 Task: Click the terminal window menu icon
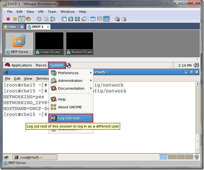(x=6, y=72)
